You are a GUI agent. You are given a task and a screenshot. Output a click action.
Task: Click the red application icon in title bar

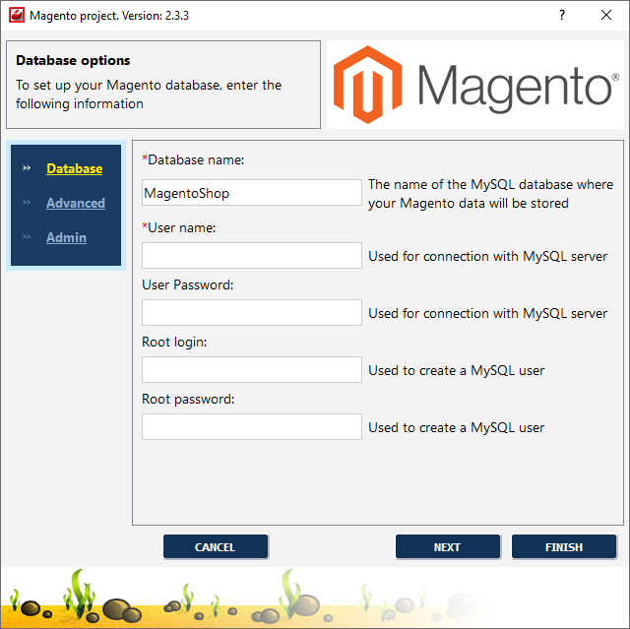click(17, 16)
